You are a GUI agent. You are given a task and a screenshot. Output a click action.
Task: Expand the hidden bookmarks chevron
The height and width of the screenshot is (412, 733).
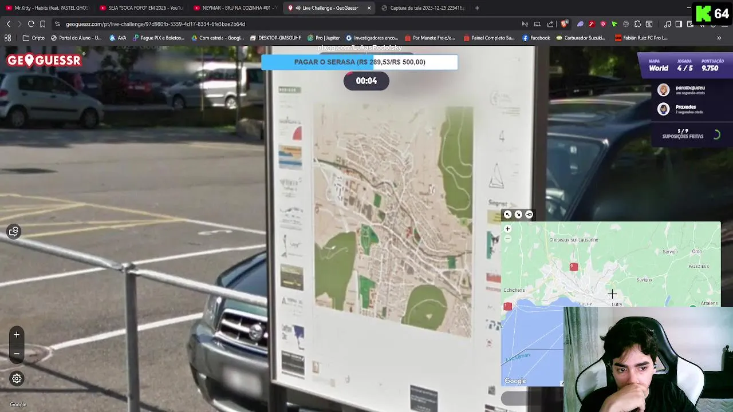(x=719, y=38)
